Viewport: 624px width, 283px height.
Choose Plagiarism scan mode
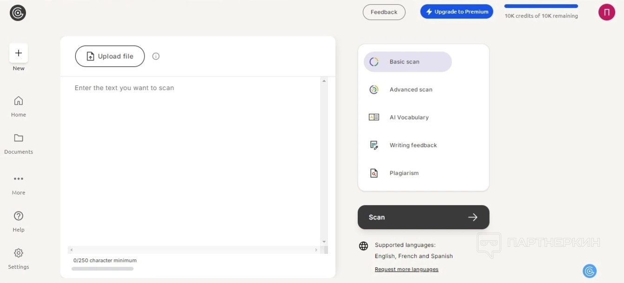404,173
